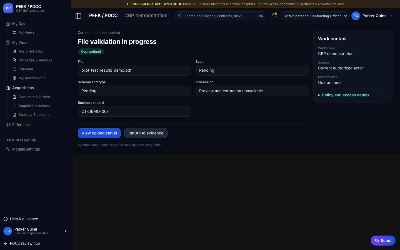Click the Assigned Jobs list icon

[x=14, y=51]
